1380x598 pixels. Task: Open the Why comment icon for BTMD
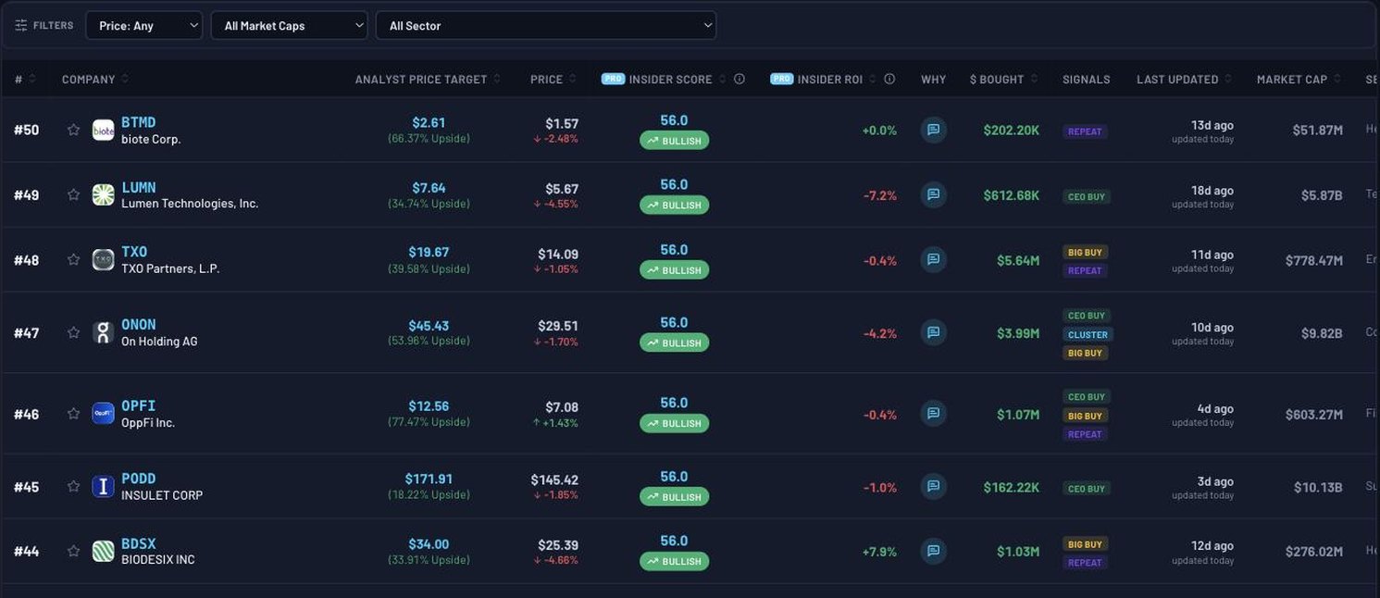coord(933,130)
